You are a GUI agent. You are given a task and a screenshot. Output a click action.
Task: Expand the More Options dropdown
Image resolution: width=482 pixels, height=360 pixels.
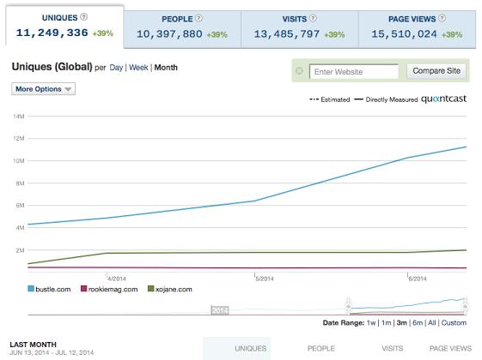pos(43,89)
